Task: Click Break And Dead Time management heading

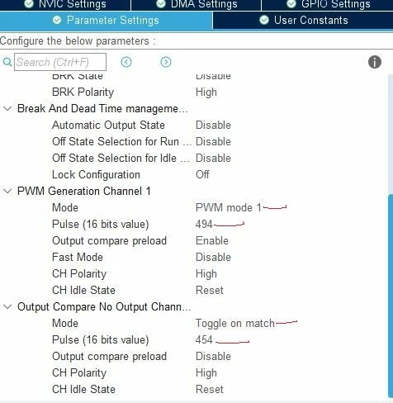Action: pyautogui.click(x=102, y=109)
